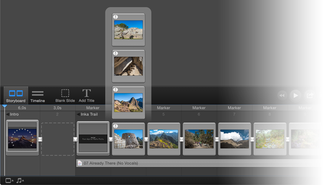Screen dimensions: 323x185
Task: Insert a Blank Slide
Action: click(x=65, y=96)
